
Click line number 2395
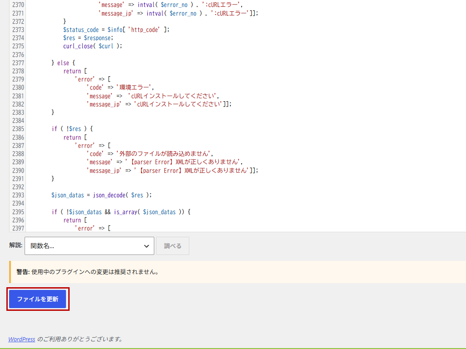(18, 212)
